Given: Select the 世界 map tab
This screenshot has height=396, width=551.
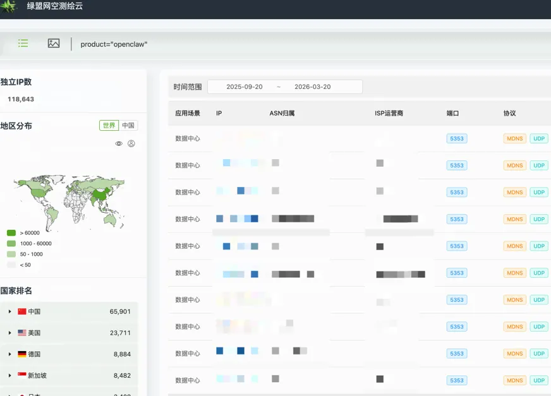Looking at the screenshot, I should [x=109, y=126].
